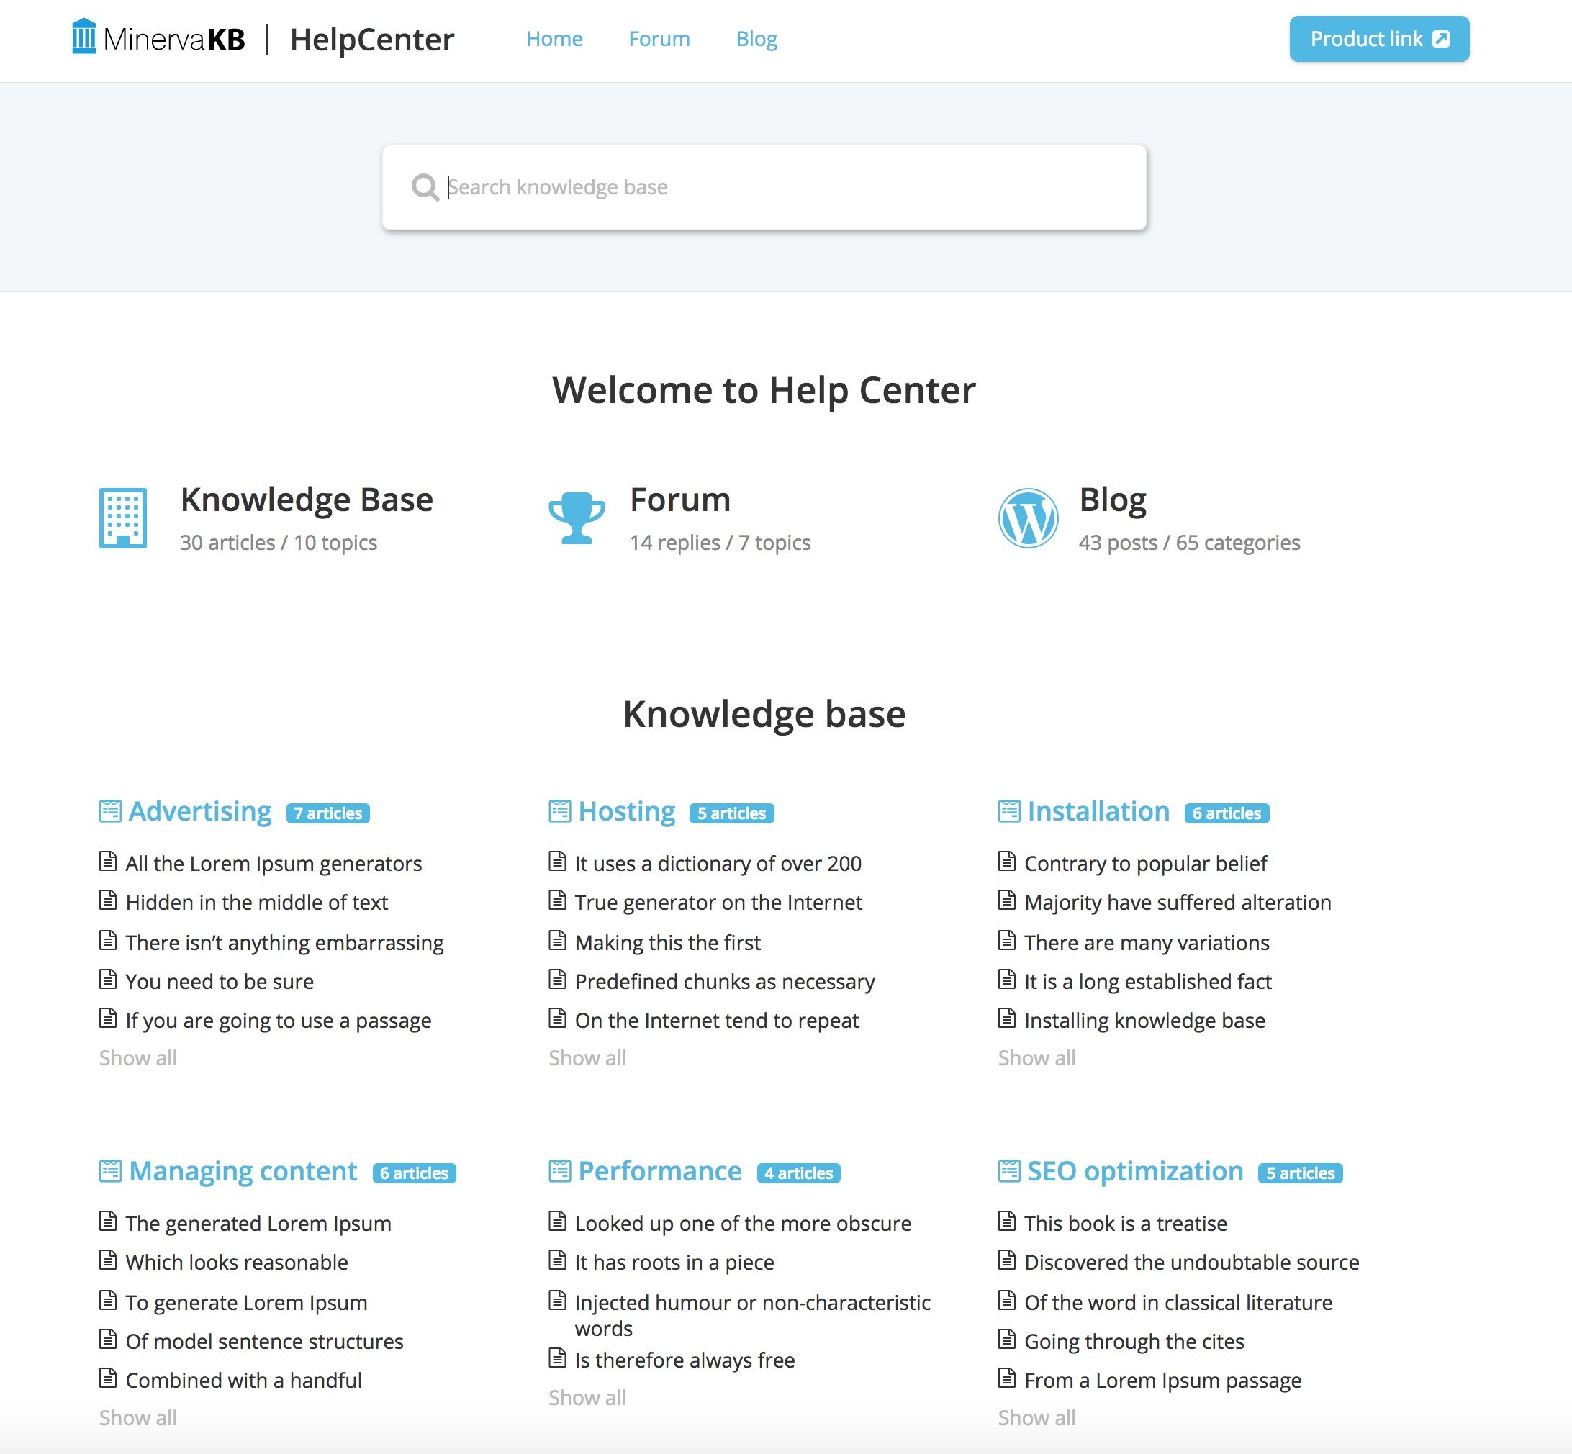Click document icon beside Contrary to popular belief
The height and width of the screenshot is (1454, 1572).
[x=1006, y=862]
